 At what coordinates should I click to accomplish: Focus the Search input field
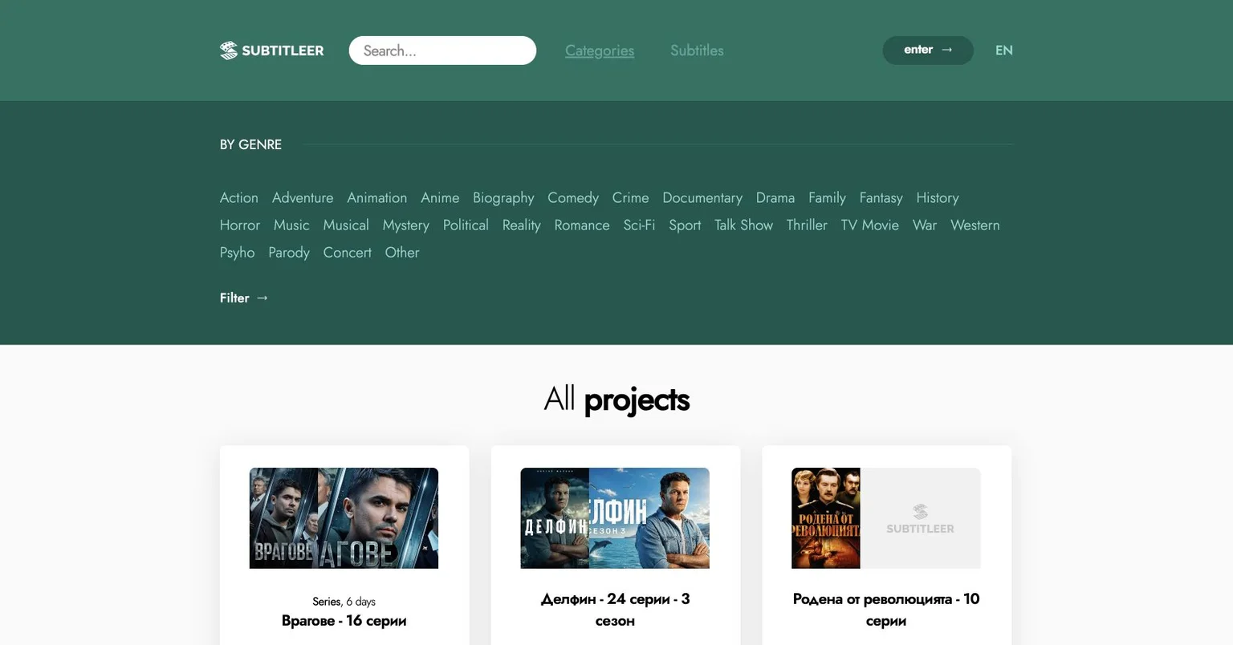442,51
